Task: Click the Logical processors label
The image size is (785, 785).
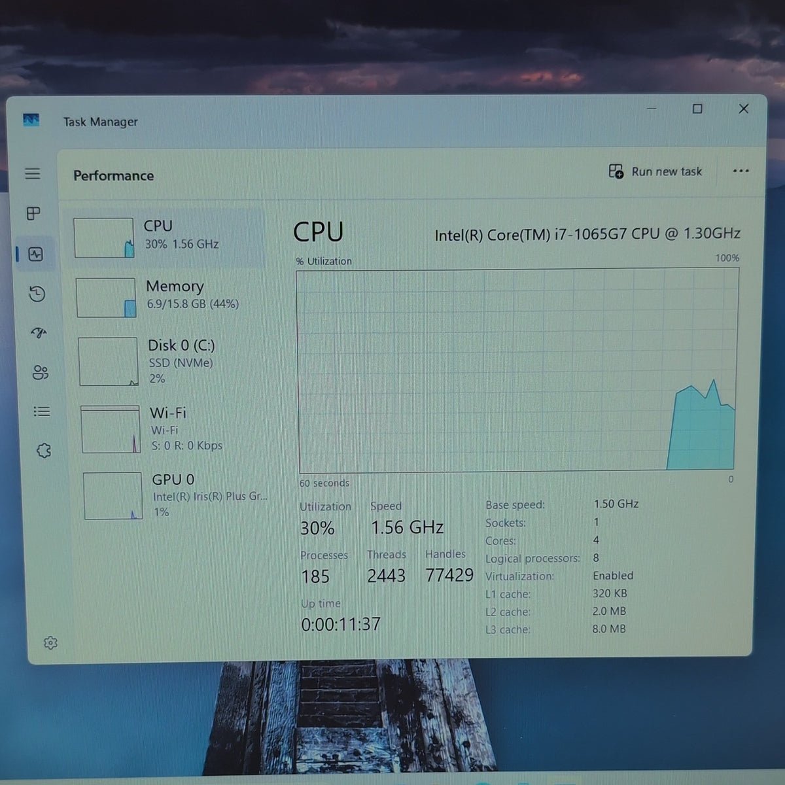Action: pos(532,559)
